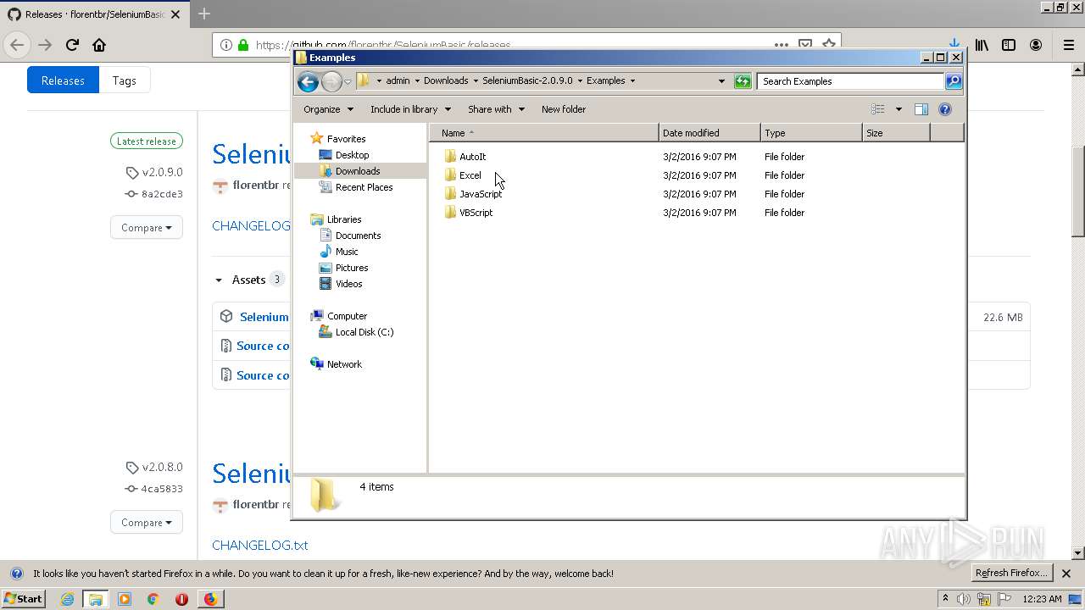
Task: Open Desktop in Favorites
Action: 344,155
